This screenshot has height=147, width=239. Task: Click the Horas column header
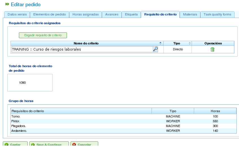pyautogui.click(x=215, y=111)
